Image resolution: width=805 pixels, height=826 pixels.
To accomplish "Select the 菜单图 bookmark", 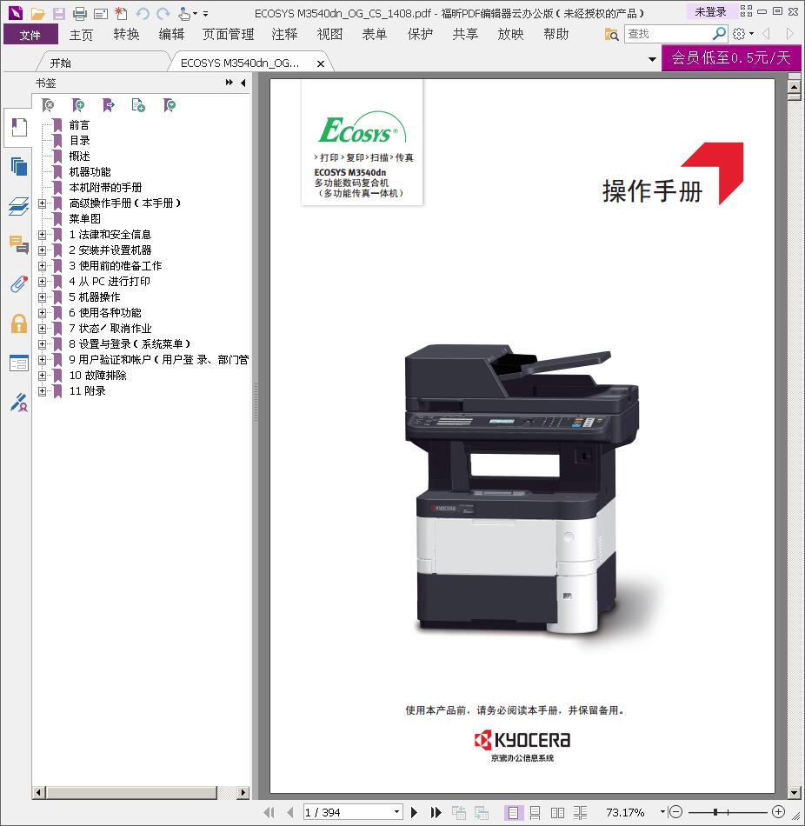I will click(84, 218).
